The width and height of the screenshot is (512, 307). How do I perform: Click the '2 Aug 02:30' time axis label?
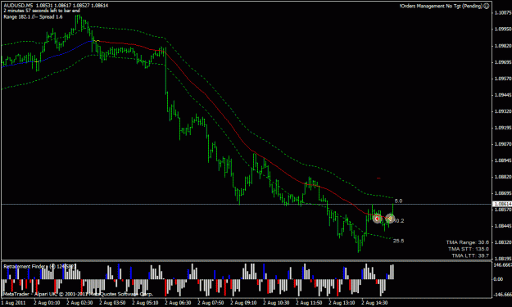pos(79,303)
